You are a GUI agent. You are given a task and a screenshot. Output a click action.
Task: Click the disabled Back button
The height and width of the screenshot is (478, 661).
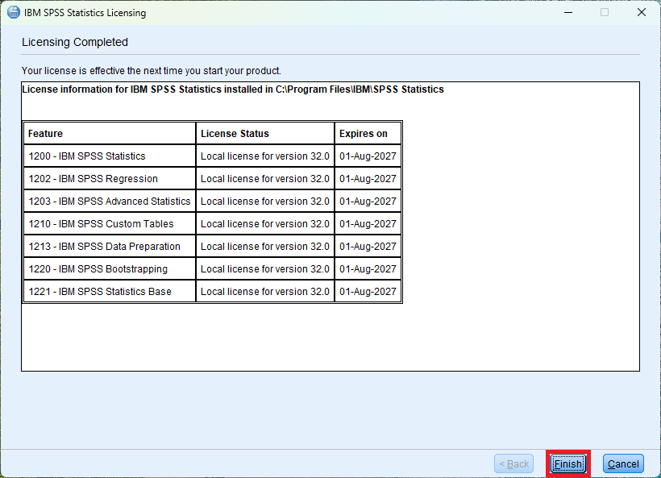(x=513, y=464)
